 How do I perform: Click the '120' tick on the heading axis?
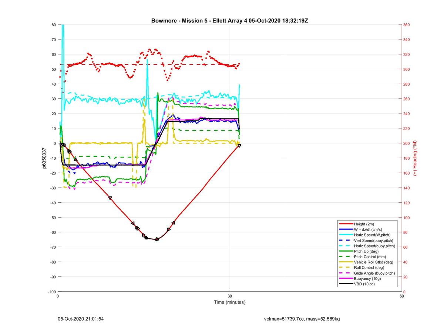[407, 203]
